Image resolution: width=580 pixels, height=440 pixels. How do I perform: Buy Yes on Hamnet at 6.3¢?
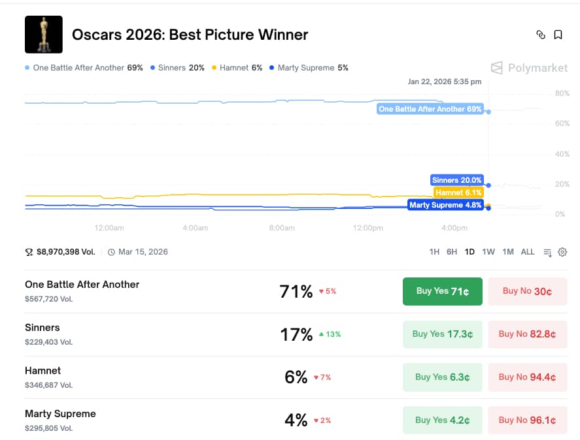click(442, 377)
